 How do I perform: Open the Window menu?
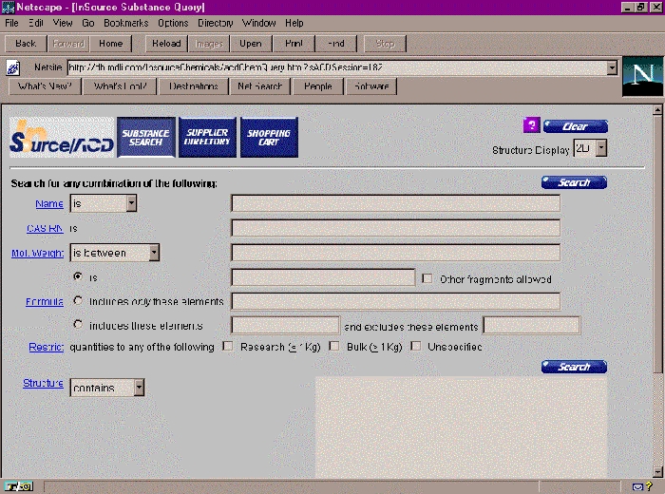point(258,23)
